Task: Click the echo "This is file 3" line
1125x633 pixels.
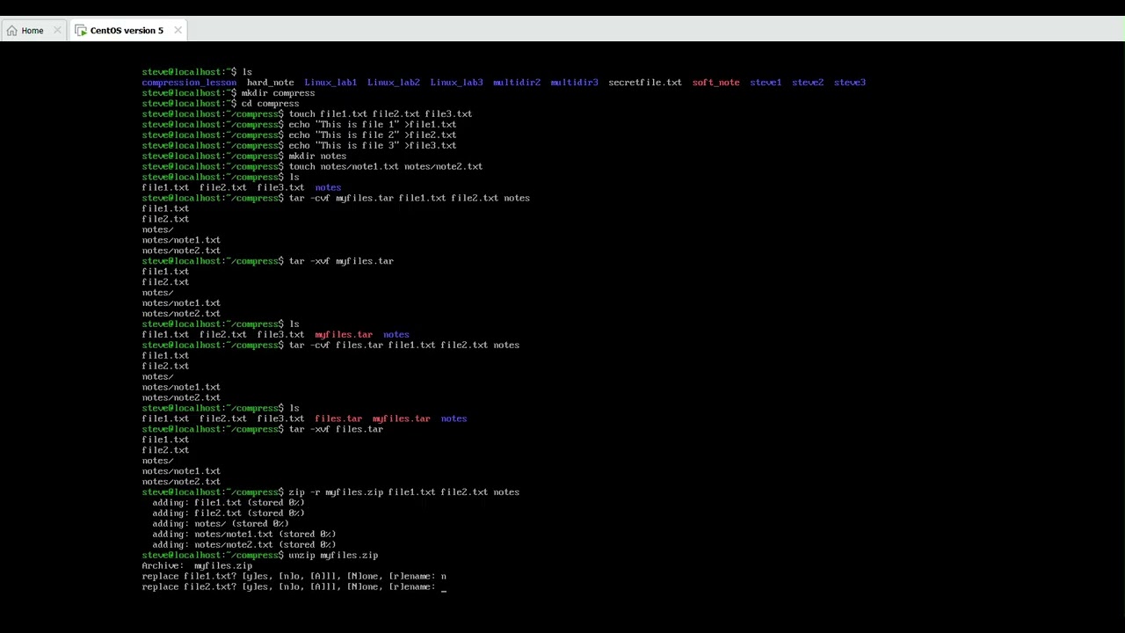Action: coord(373,146)
